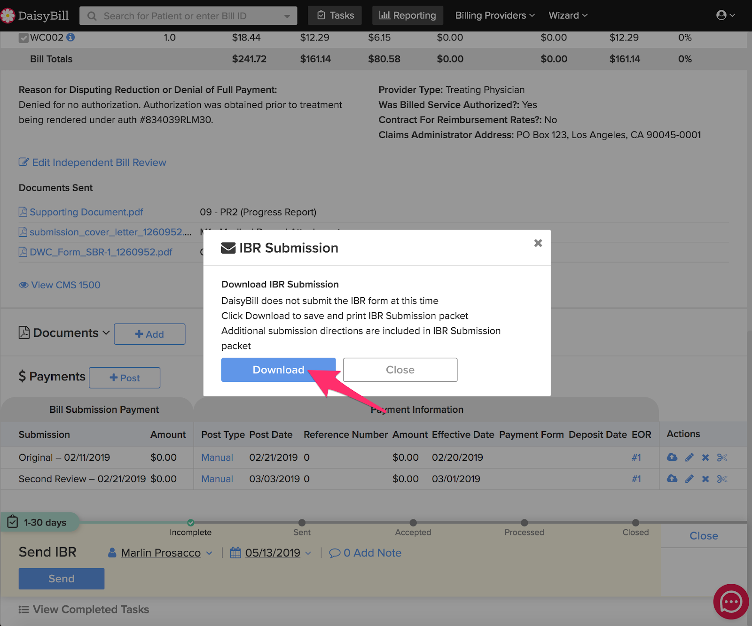Download the IBR Submission packet

pyautogui.click(x=278, y=370)
